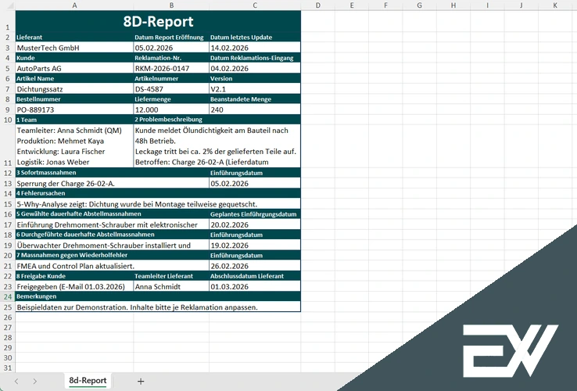The image size is (577, 391).
Task: Click the Teamleiter Lieferant label
Action: (163, 276)
